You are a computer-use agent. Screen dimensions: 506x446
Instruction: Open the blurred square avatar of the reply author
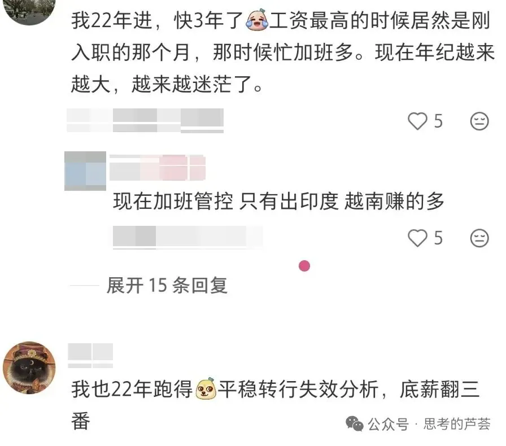point(85,170)
